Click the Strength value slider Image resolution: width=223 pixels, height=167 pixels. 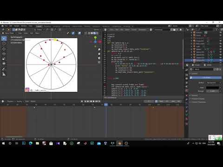click(212, 91)
